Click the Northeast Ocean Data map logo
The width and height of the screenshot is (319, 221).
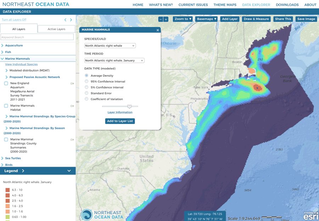102,215
